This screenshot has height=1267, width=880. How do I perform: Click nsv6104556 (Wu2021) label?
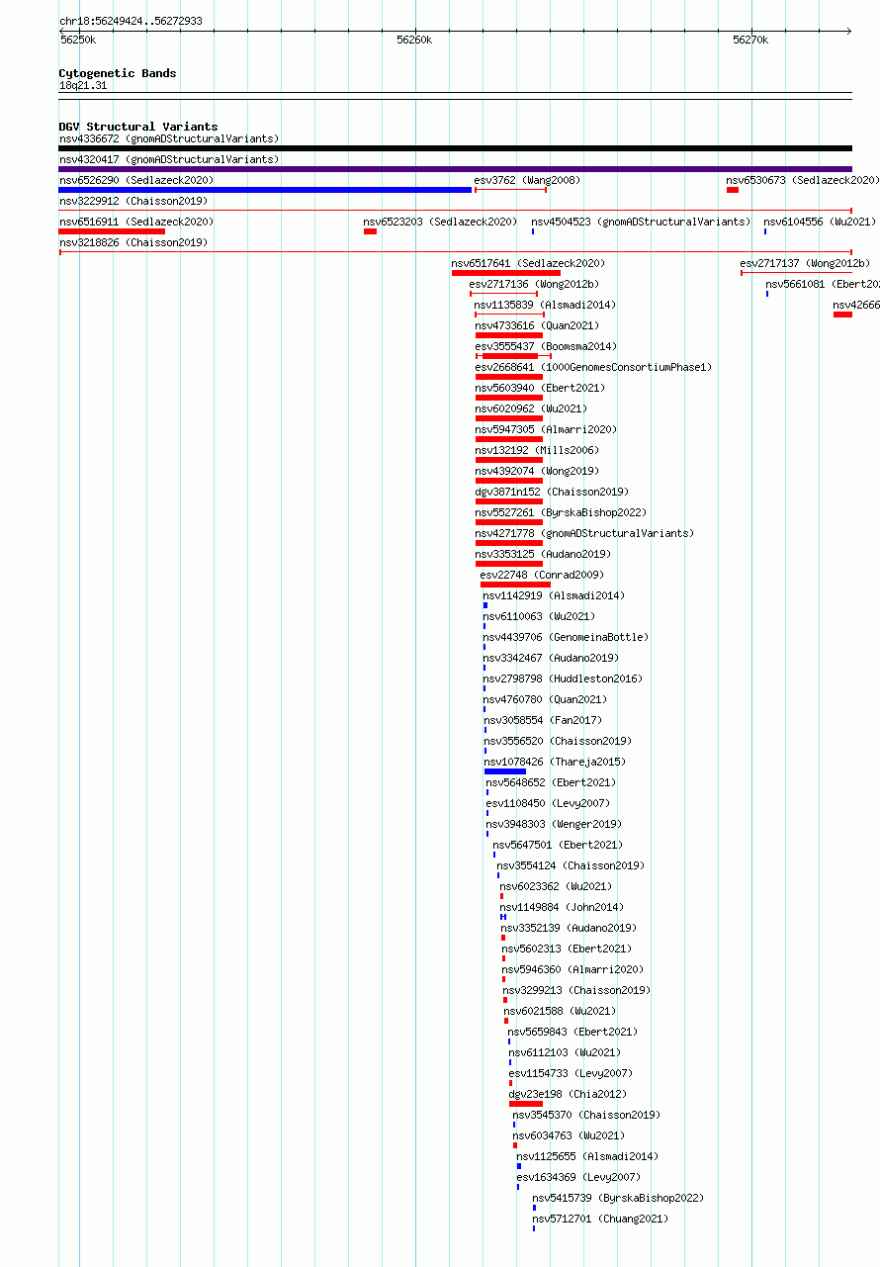[x=820, y=222]
